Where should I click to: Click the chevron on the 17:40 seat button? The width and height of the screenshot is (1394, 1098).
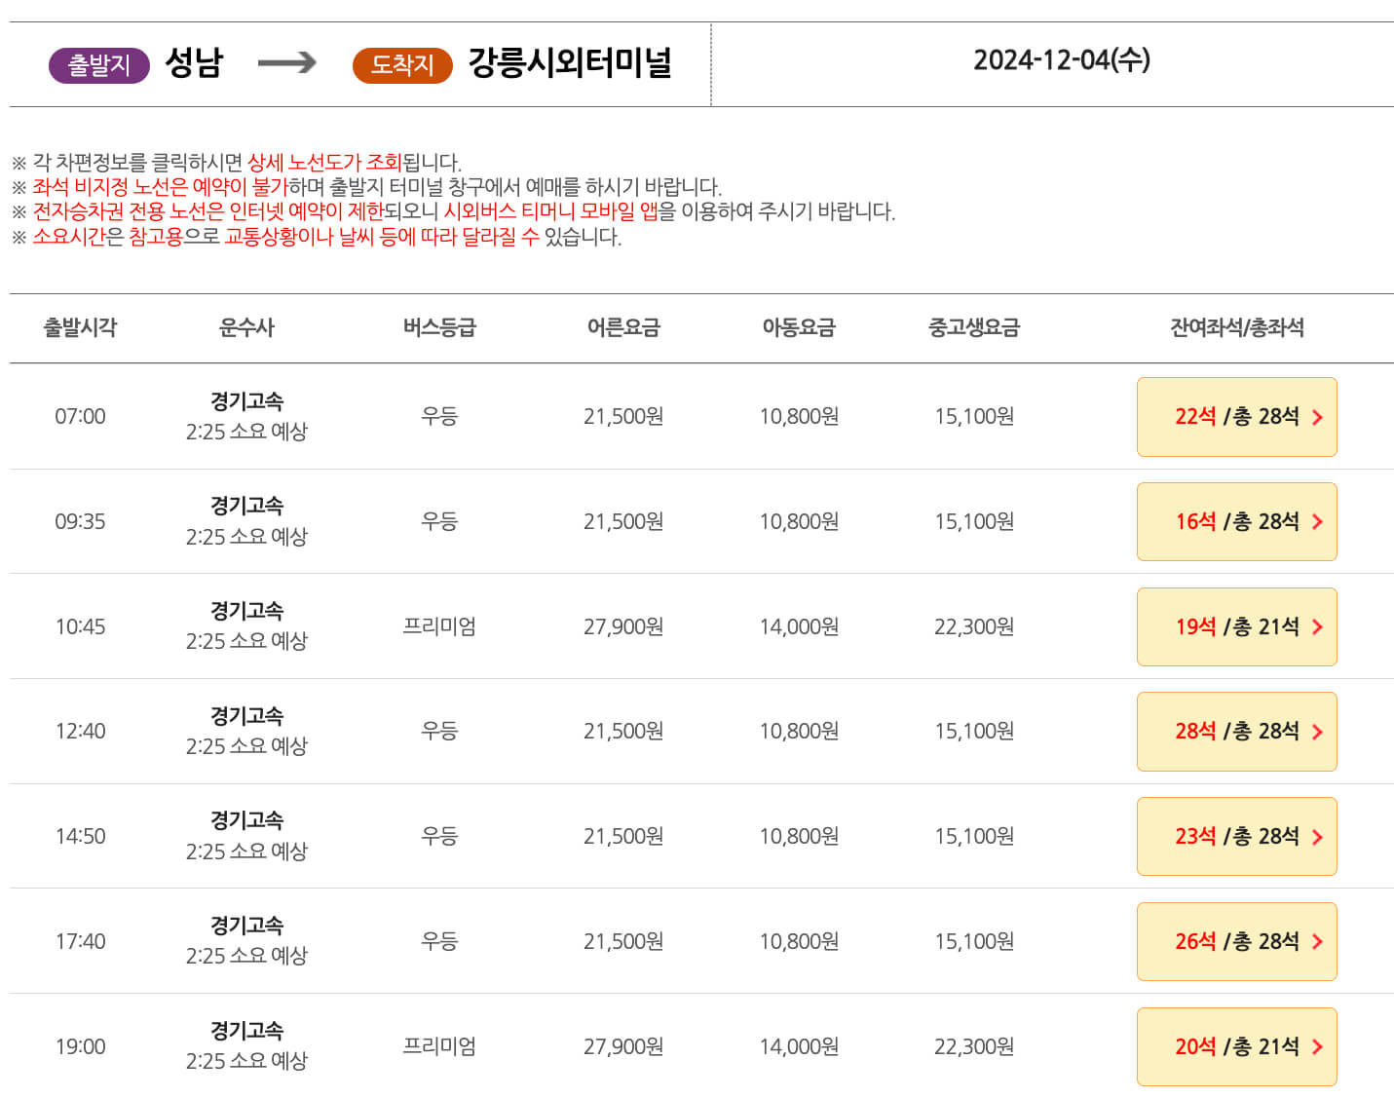click(1317, 941)
